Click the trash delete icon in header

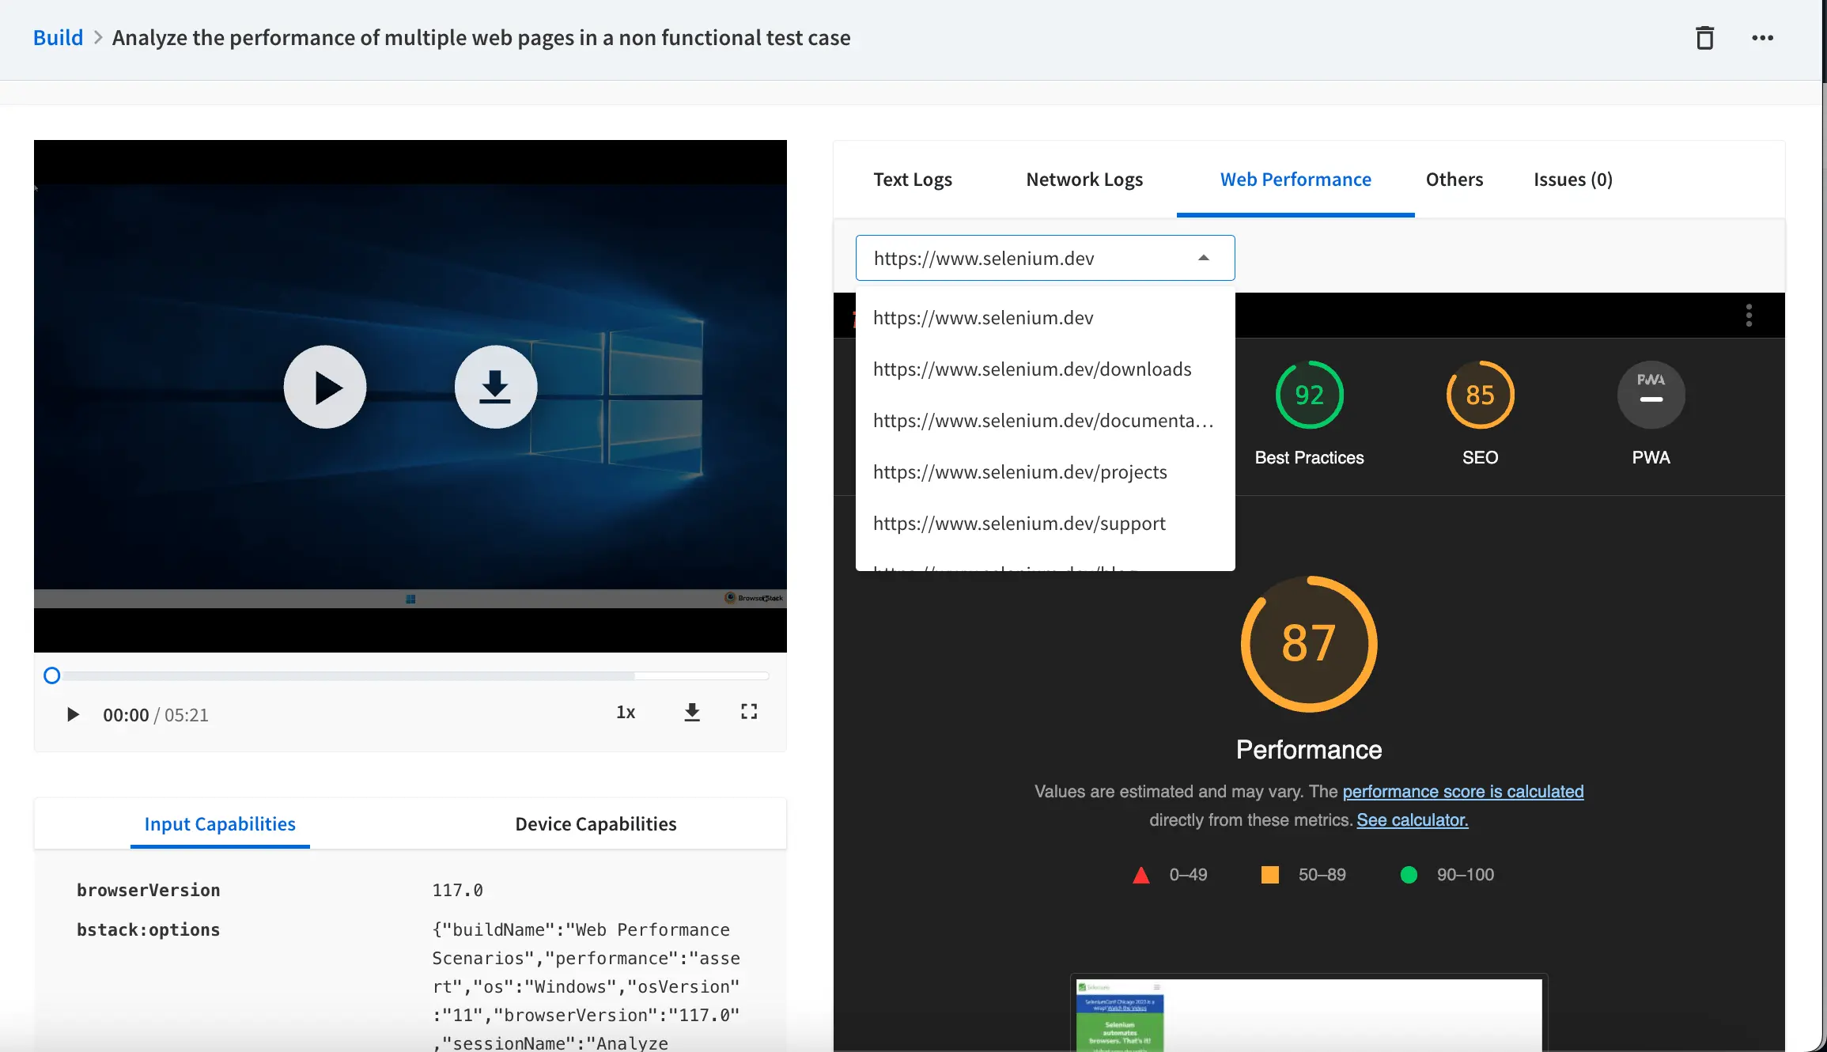(x=1704, y=38)
